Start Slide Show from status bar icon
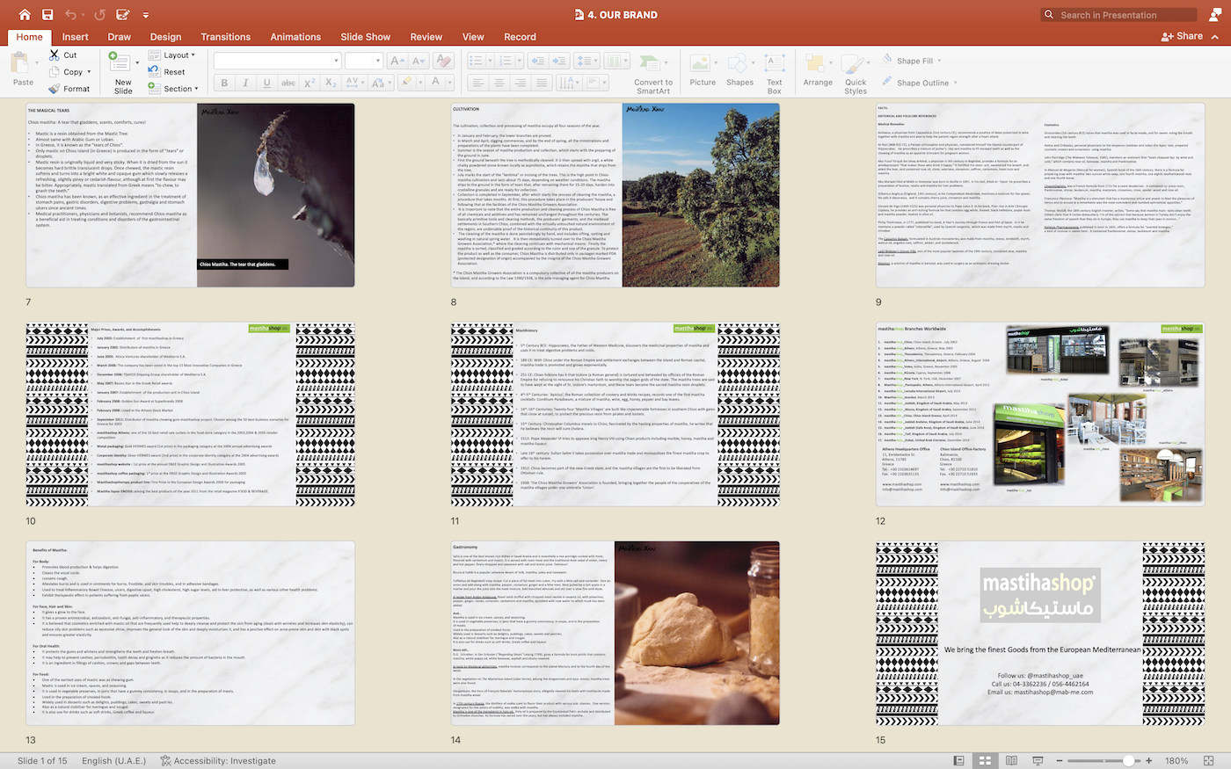The width and height of the screenshot is (1231, 769). coord(1038,760)
